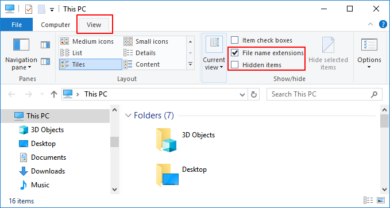390x208 pixels.
Task: Open the File ribbon tab
Action: click(17, 25)
